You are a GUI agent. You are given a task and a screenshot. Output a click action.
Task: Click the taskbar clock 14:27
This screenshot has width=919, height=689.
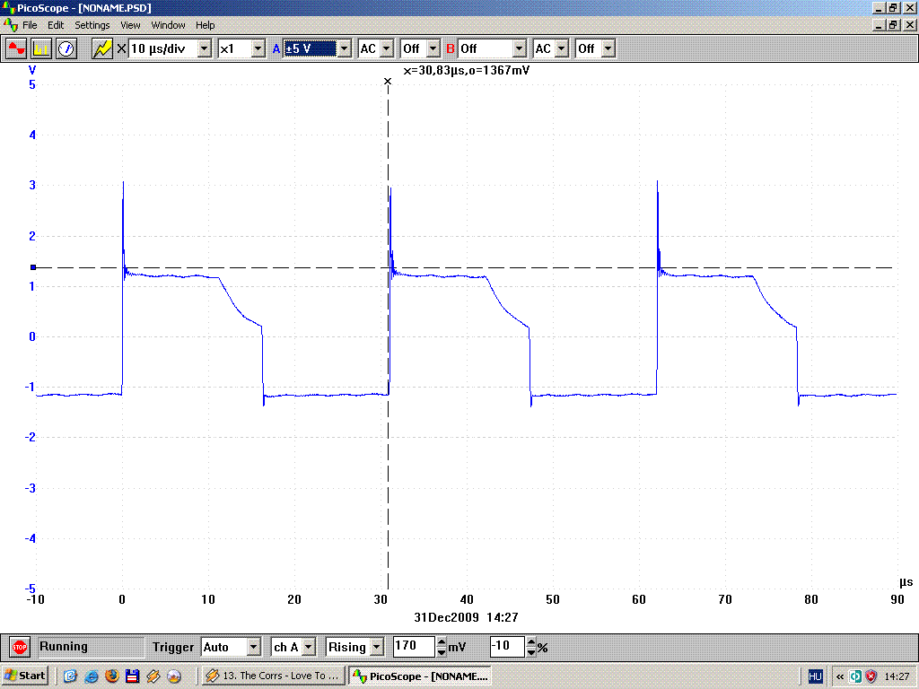[897, 676]
